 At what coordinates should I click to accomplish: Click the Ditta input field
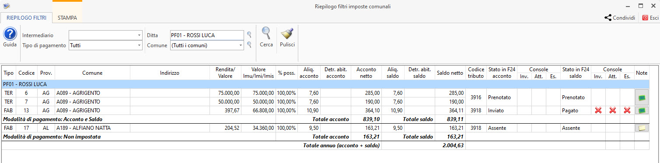(x=207, y=35)
